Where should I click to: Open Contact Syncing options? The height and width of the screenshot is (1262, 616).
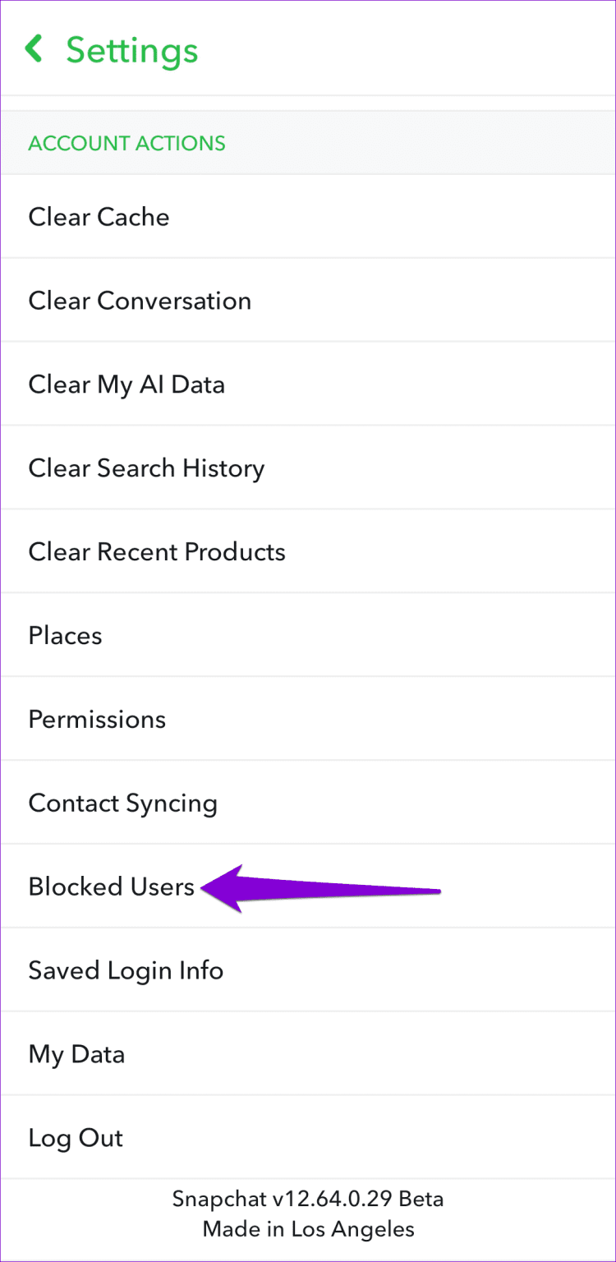[x=122, y=803]
